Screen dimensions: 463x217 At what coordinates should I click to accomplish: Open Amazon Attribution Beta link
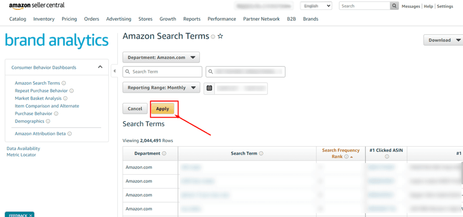(x=40, y=133)
